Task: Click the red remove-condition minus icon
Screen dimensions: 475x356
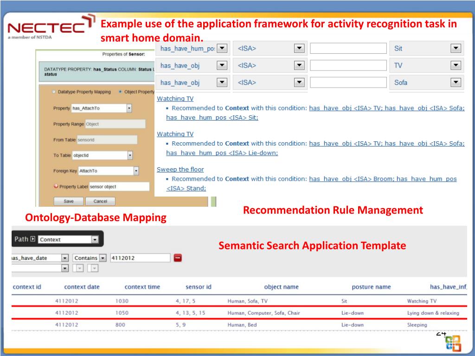Action: coord(178,258)
